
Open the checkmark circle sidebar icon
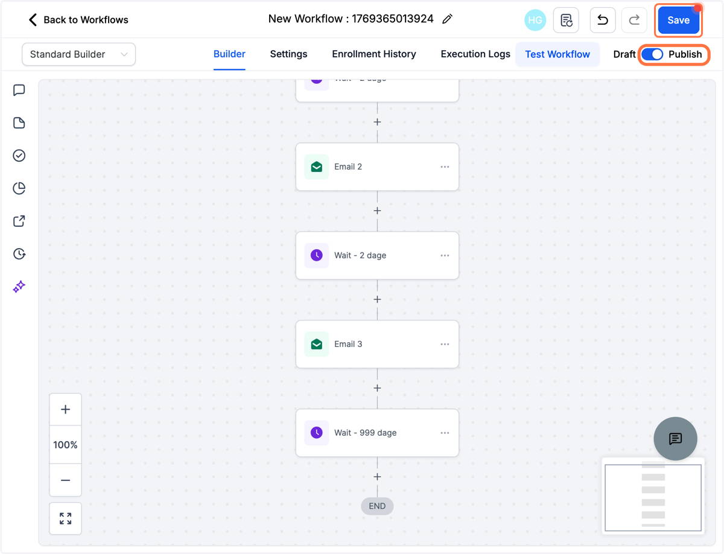19,156
